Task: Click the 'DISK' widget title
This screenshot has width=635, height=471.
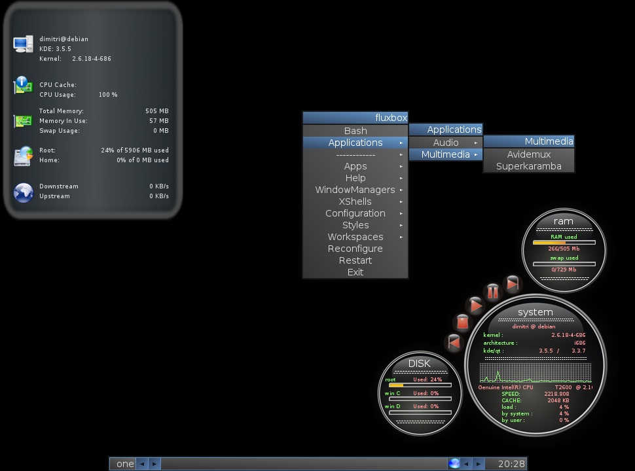Action: click(x=419, y=363)
